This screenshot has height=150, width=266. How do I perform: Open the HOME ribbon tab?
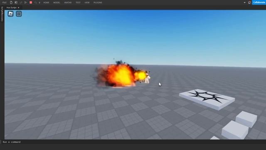click(46, 2)
